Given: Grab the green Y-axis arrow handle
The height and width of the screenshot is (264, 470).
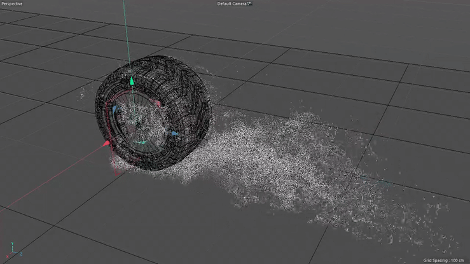Looking at the screenshot, I should click(x=132, y=81).
